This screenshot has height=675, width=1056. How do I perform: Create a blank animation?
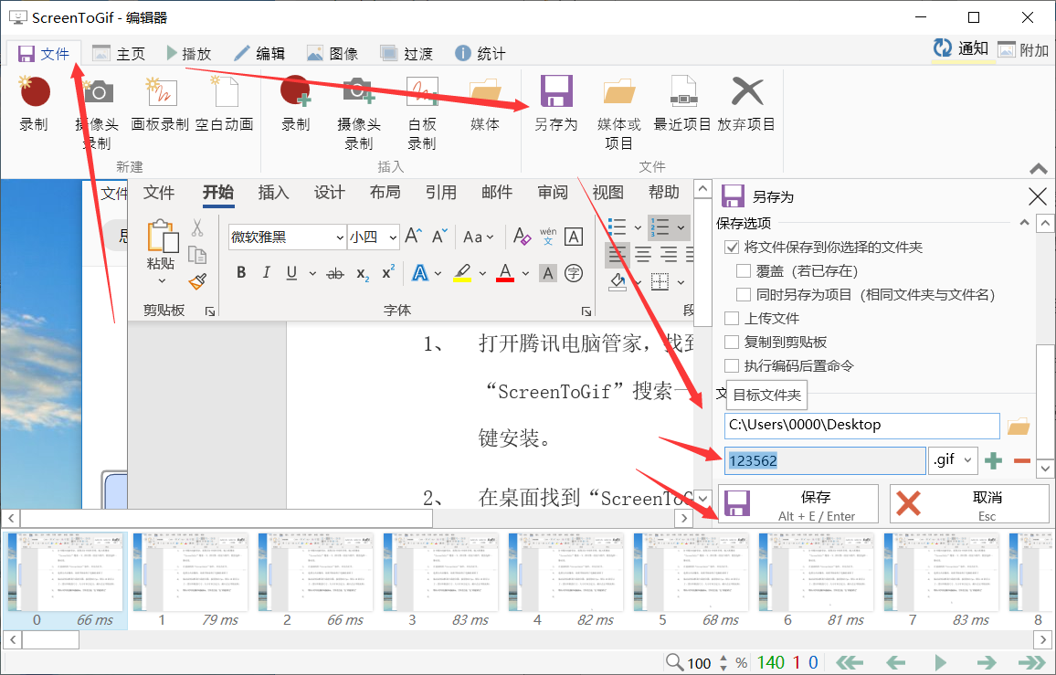[225, 104]
